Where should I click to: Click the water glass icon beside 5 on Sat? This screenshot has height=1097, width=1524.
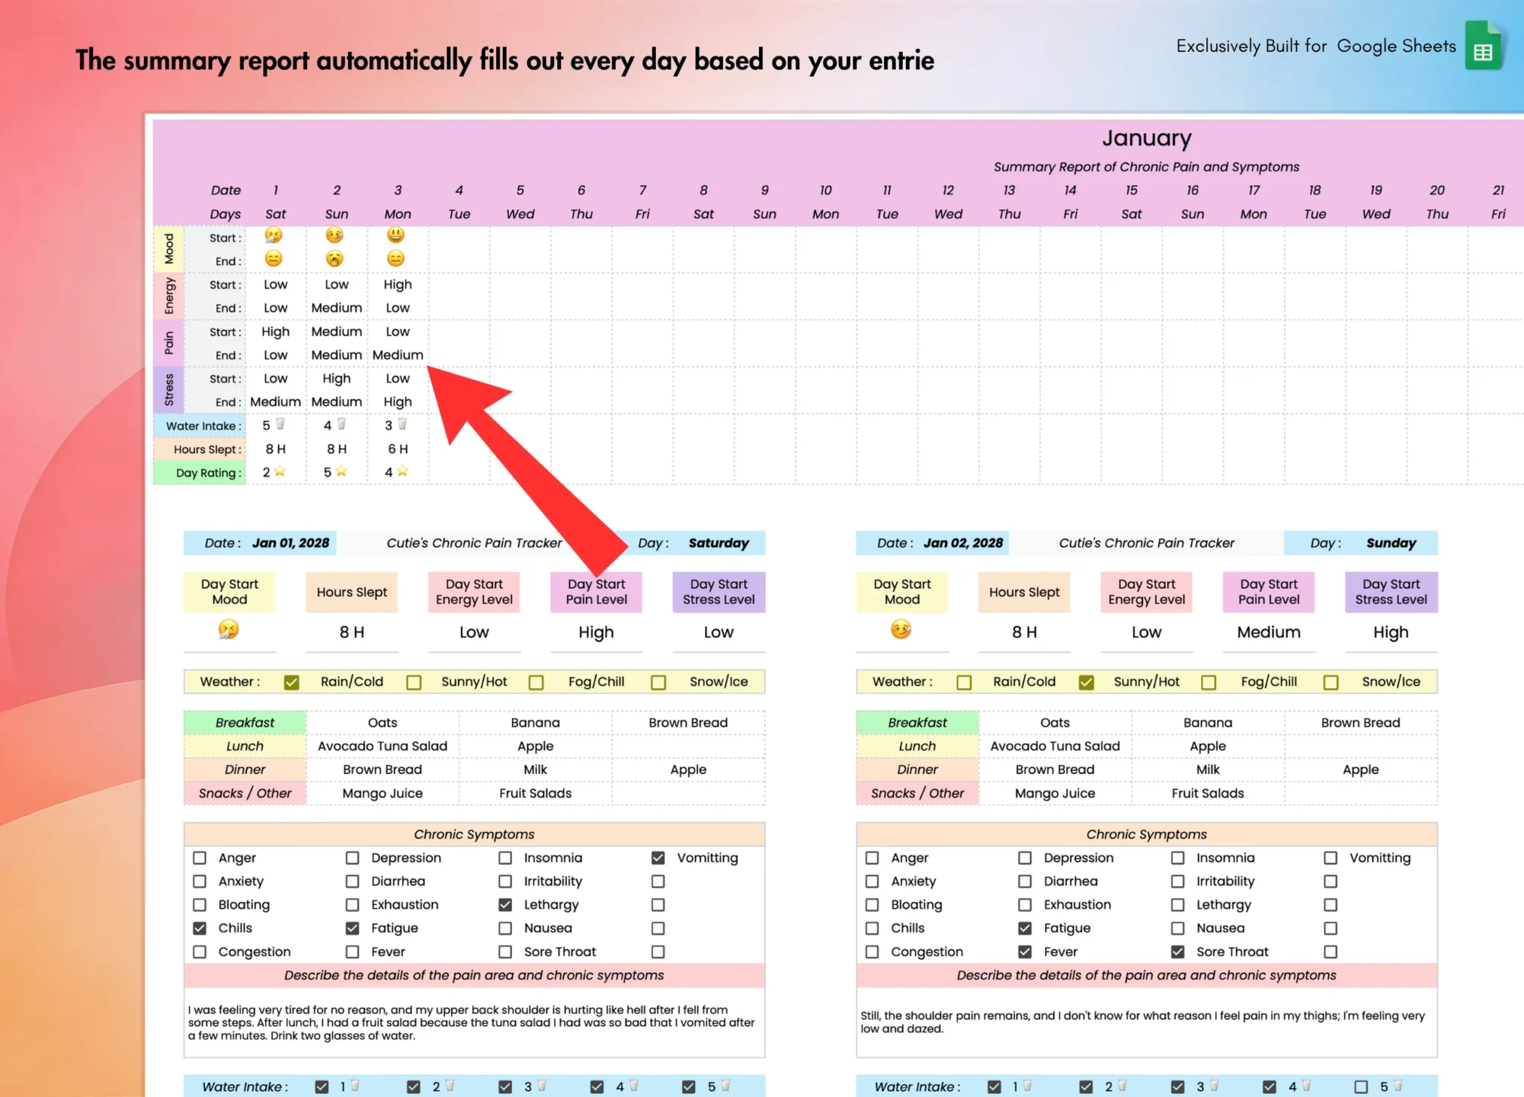coord(280,424)
